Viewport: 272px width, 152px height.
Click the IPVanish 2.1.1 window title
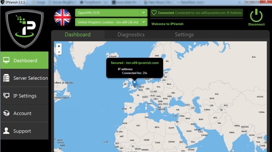click(x=15, y=2)
